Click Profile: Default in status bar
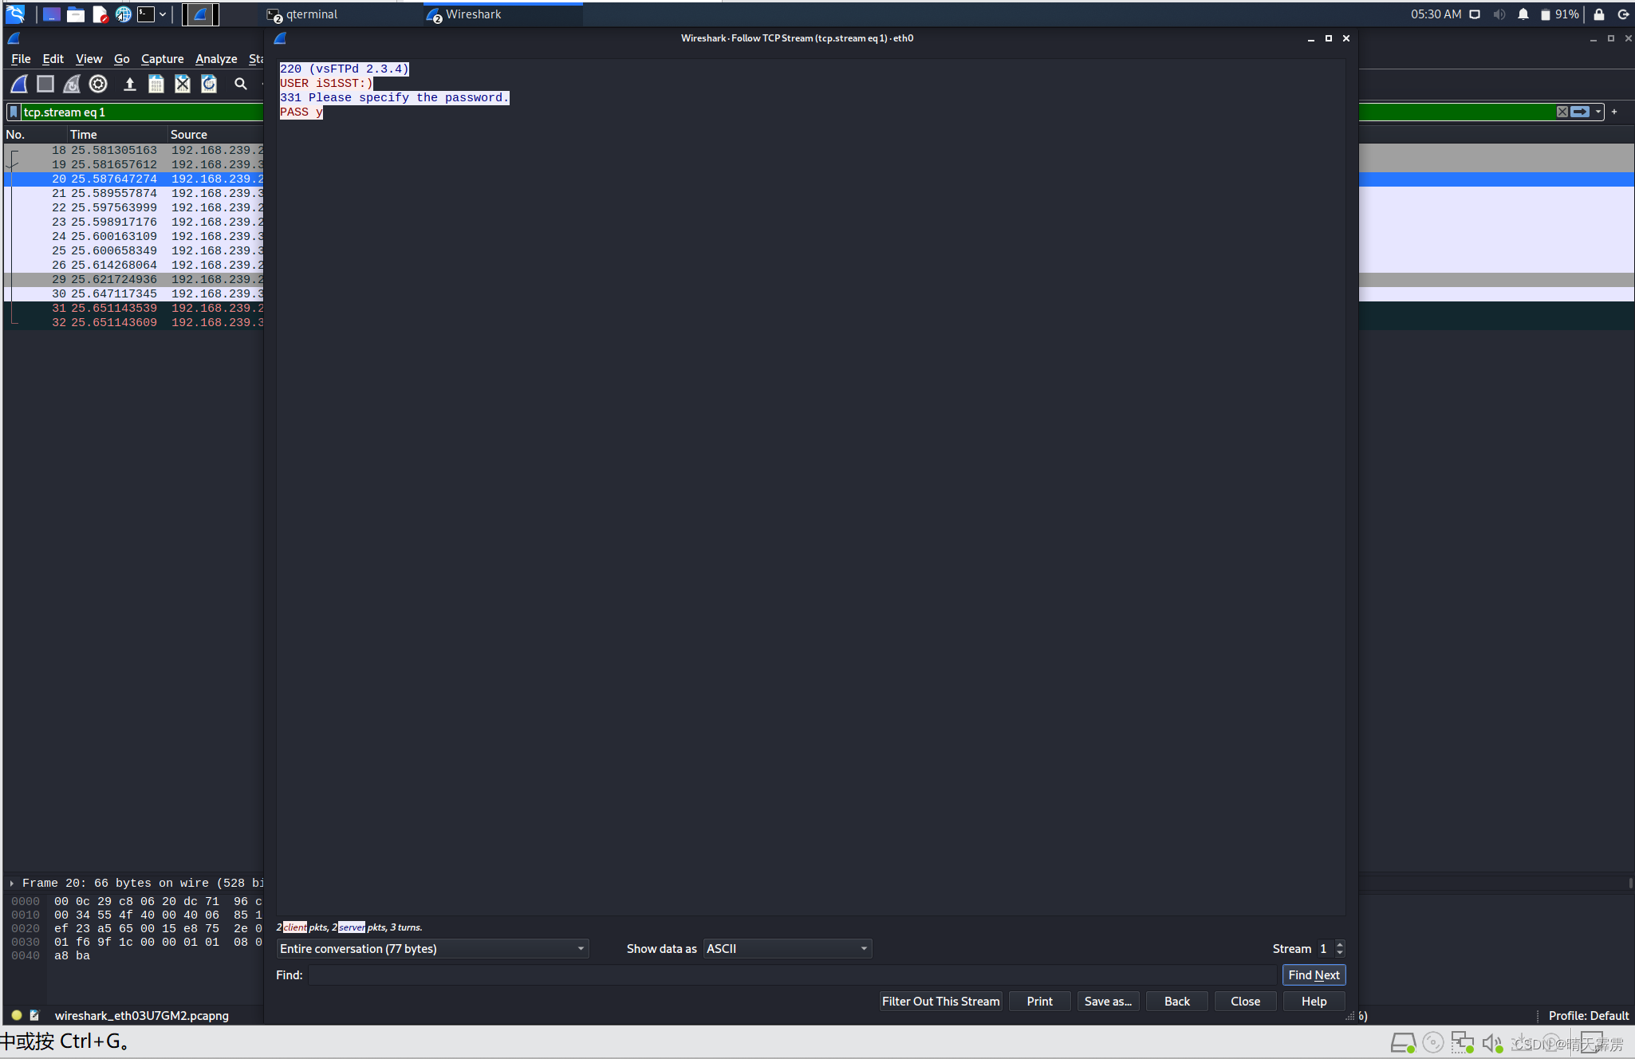Screen dimensions: 1635x1059 point(1588,1015)
